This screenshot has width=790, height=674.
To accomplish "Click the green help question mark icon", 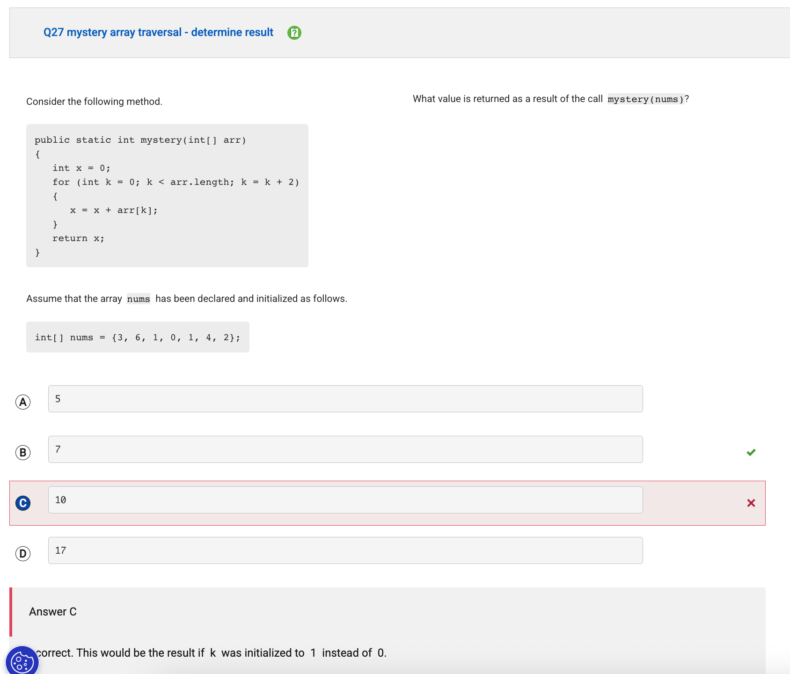I will (294, 33).
